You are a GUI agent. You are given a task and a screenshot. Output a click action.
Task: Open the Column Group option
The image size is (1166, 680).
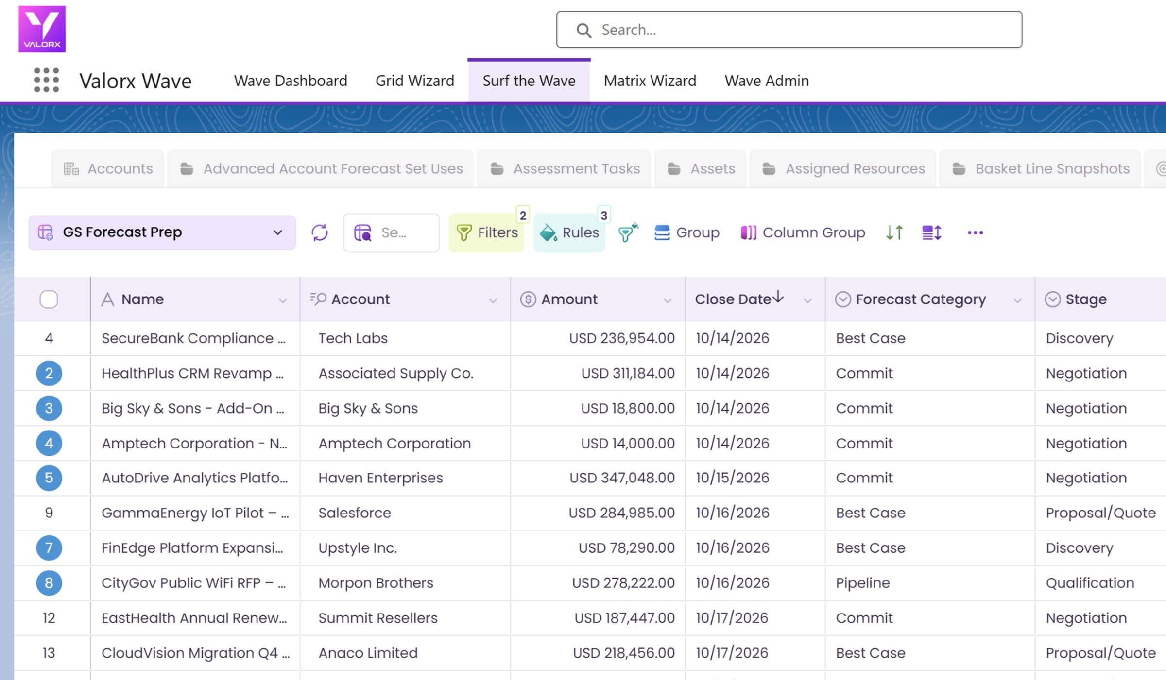click(803, 232)
